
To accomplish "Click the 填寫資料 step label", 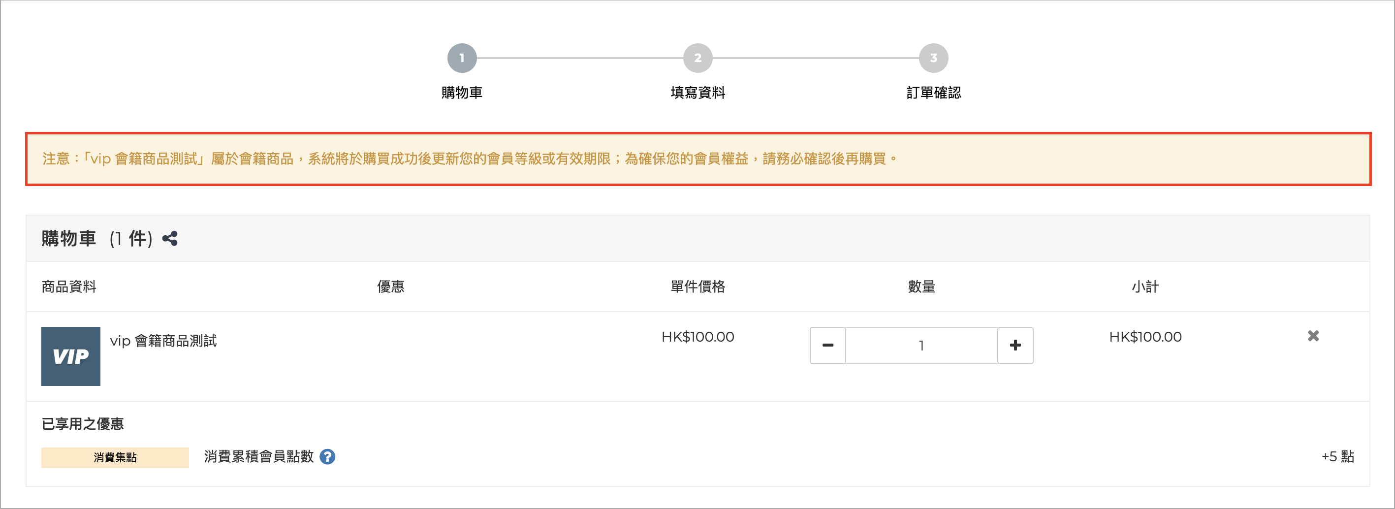I will tap(697, 93).
